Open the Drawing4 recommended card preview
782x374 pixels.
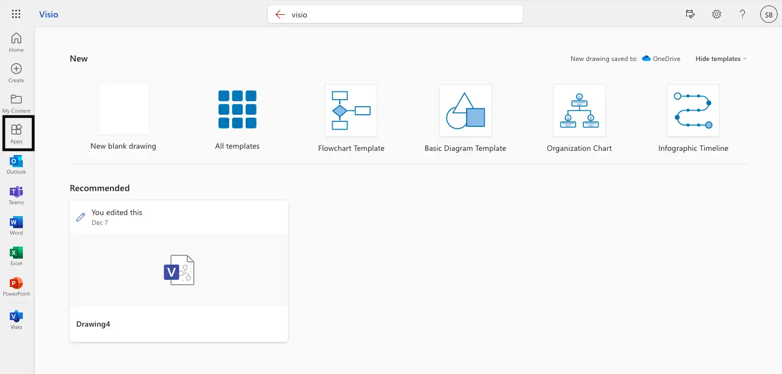point(179,270)
